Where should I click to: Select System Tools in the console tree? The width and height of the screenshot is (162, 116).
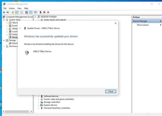(x=15, y=20)
